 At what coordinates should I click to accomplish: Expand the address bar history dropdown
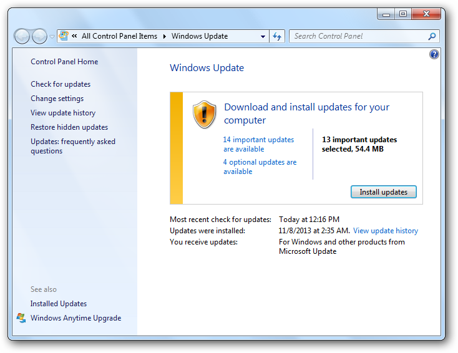click(263, 37)
